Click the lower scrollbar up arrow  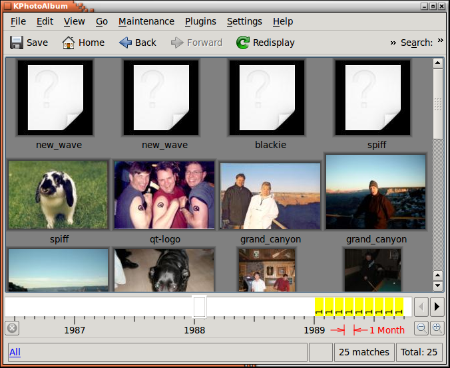(x=437, y=276)
